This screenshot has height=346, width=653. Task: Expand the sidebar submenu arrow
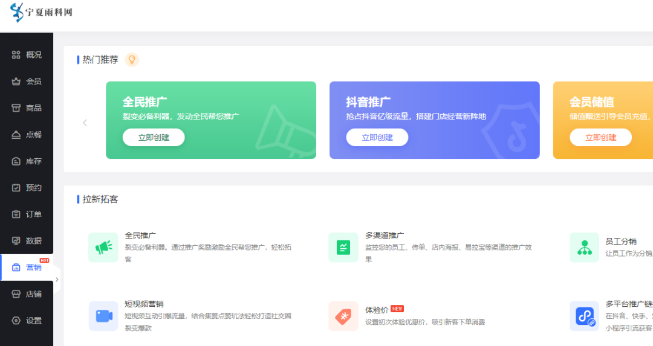[57, 280]
